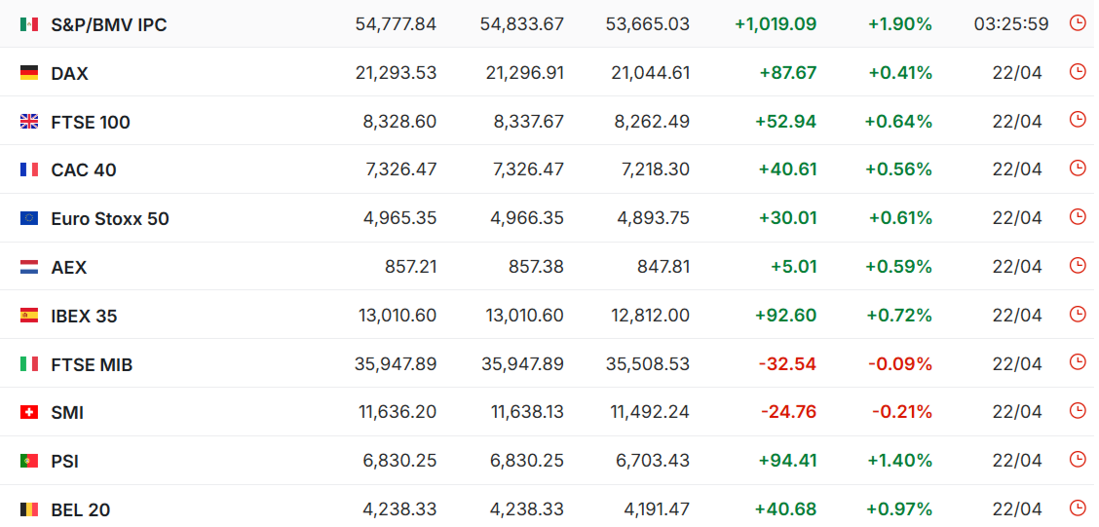Click the red clock icon beside CAC 40
This screenshot has width=1099, height=527.
coord(1077,169)
